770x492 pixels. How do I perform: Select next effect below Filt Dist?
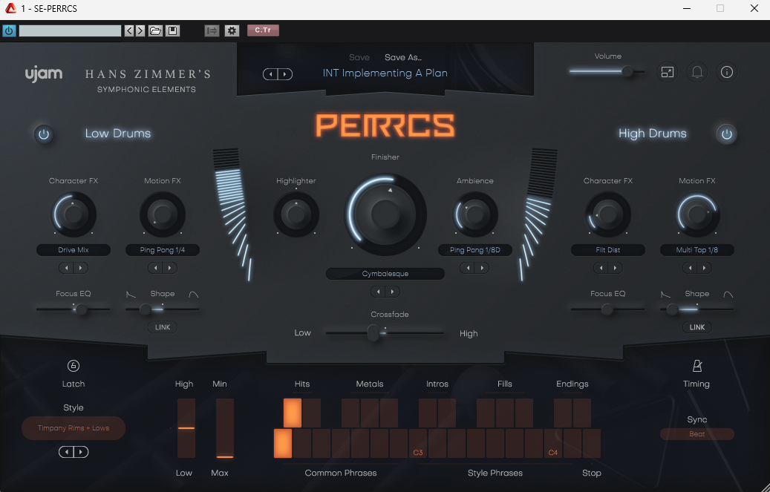point(616,268)
